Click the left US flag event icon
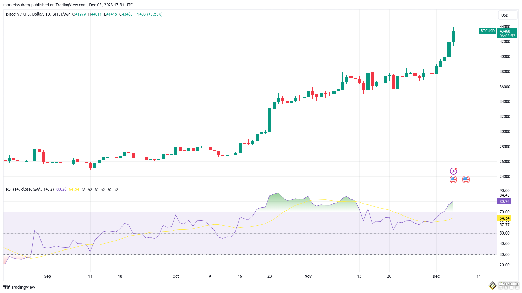Viewport: 522px width, 293px height. click(453, 179)
